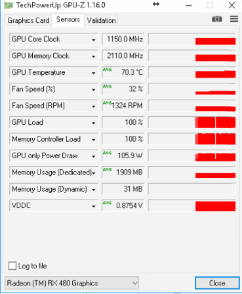Click the Close button
The image size is (242, 294).
tap(217, 283)
